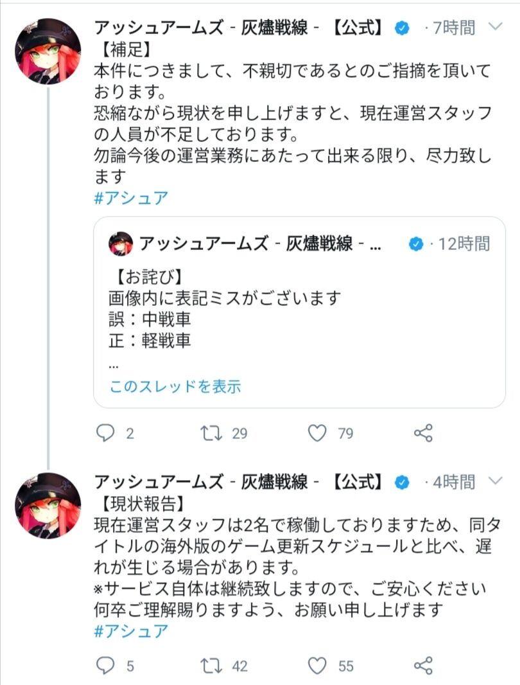Open #アシュア hashtag in the second tweet
This screenshot has height=685, width=520.
pyautogui.click(x=131, y=631)
